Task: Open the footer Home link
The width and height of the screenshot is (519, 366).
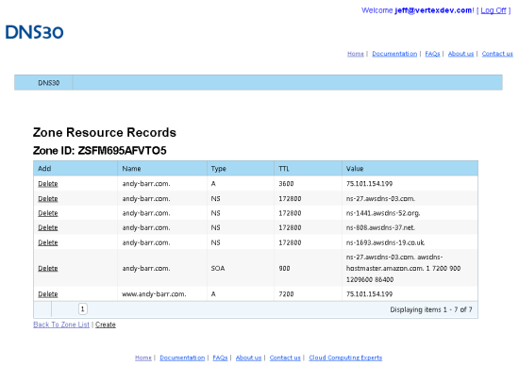Action: pos(143,358)
